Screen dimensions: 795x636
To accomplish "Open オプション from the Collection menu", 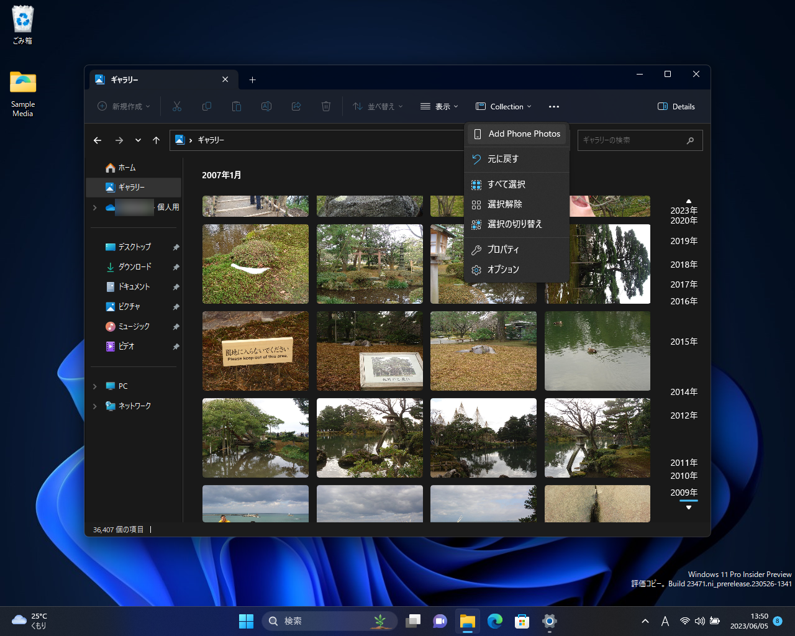I will click(x=504, y=270).
